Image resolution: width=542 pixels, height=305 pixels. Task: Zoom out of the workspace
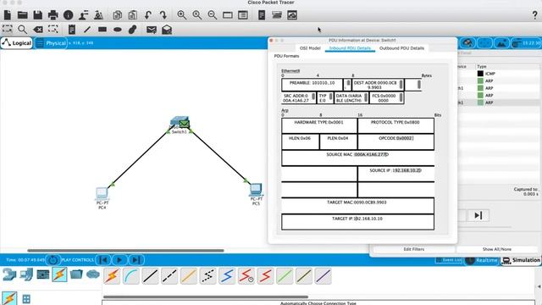pos(213,15)
